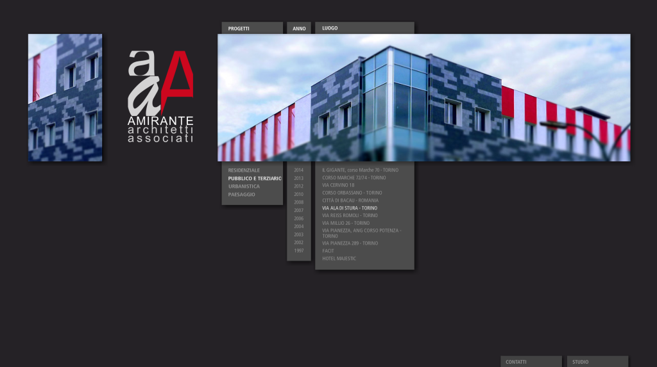Open the Via Cervino 18 project
This screenshot has width=657, height=367.
click(x=338, y=185)
